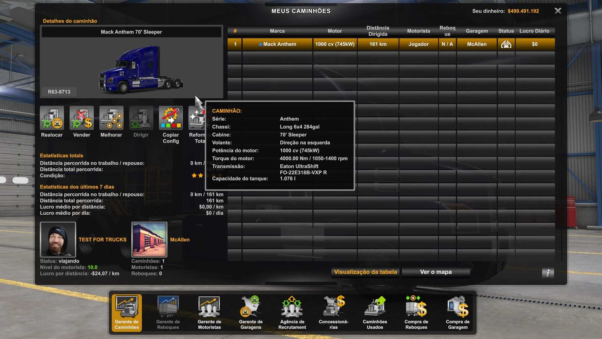Click the Vender truck icon
602x339 pixels.
coord(82,118)
